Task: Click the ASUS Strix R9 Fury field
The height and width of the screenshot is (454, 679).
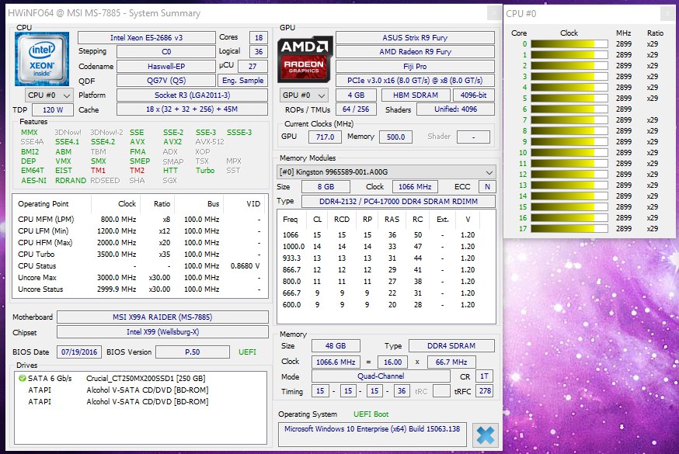Action: (415, 37)
